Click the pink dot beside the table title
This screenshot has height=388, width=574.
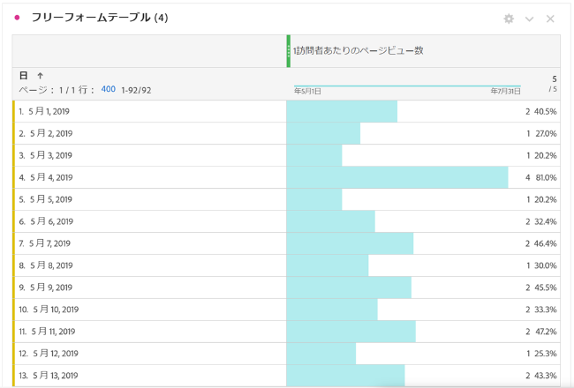18,19
